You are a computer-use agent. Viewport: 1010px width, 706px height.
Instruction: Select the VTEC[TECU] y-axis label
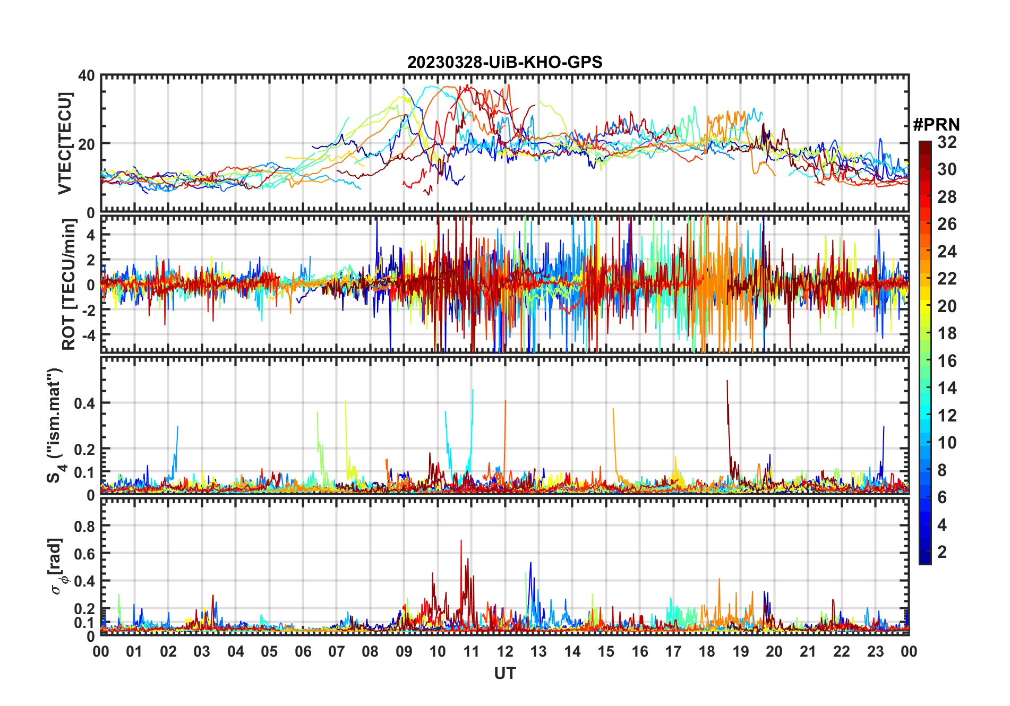(x=65, y=143)
